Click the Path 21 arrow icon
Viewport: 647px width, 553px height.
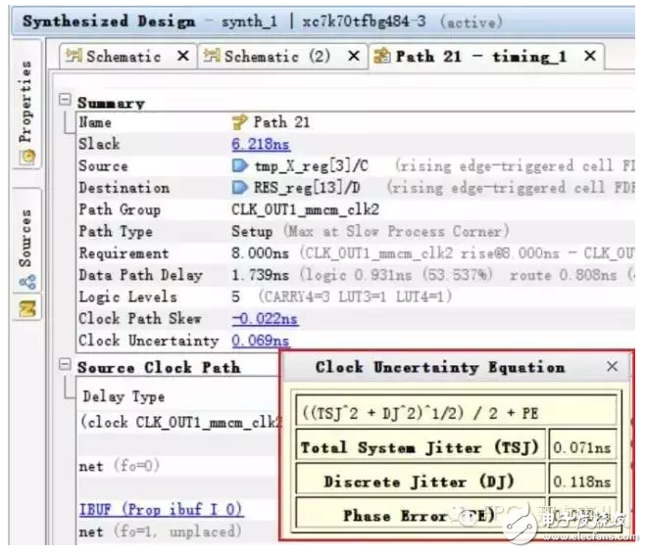click(x=239, y=123)
